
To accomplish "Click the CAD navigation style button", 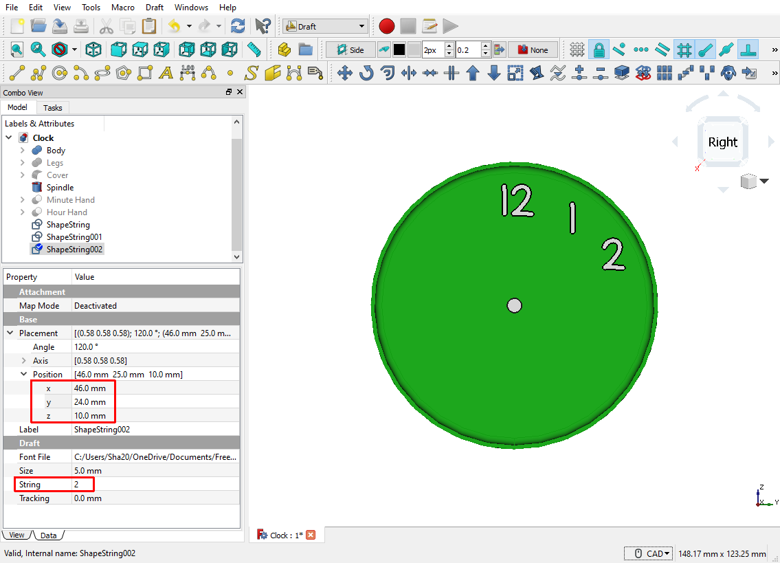I will pyautogui.click(x=649, y=553).
